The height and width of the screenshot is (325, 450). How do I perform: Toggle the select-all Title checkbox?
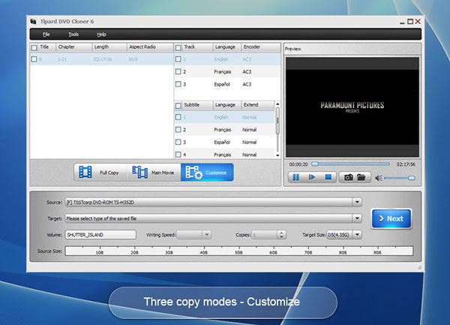(34, 47)
